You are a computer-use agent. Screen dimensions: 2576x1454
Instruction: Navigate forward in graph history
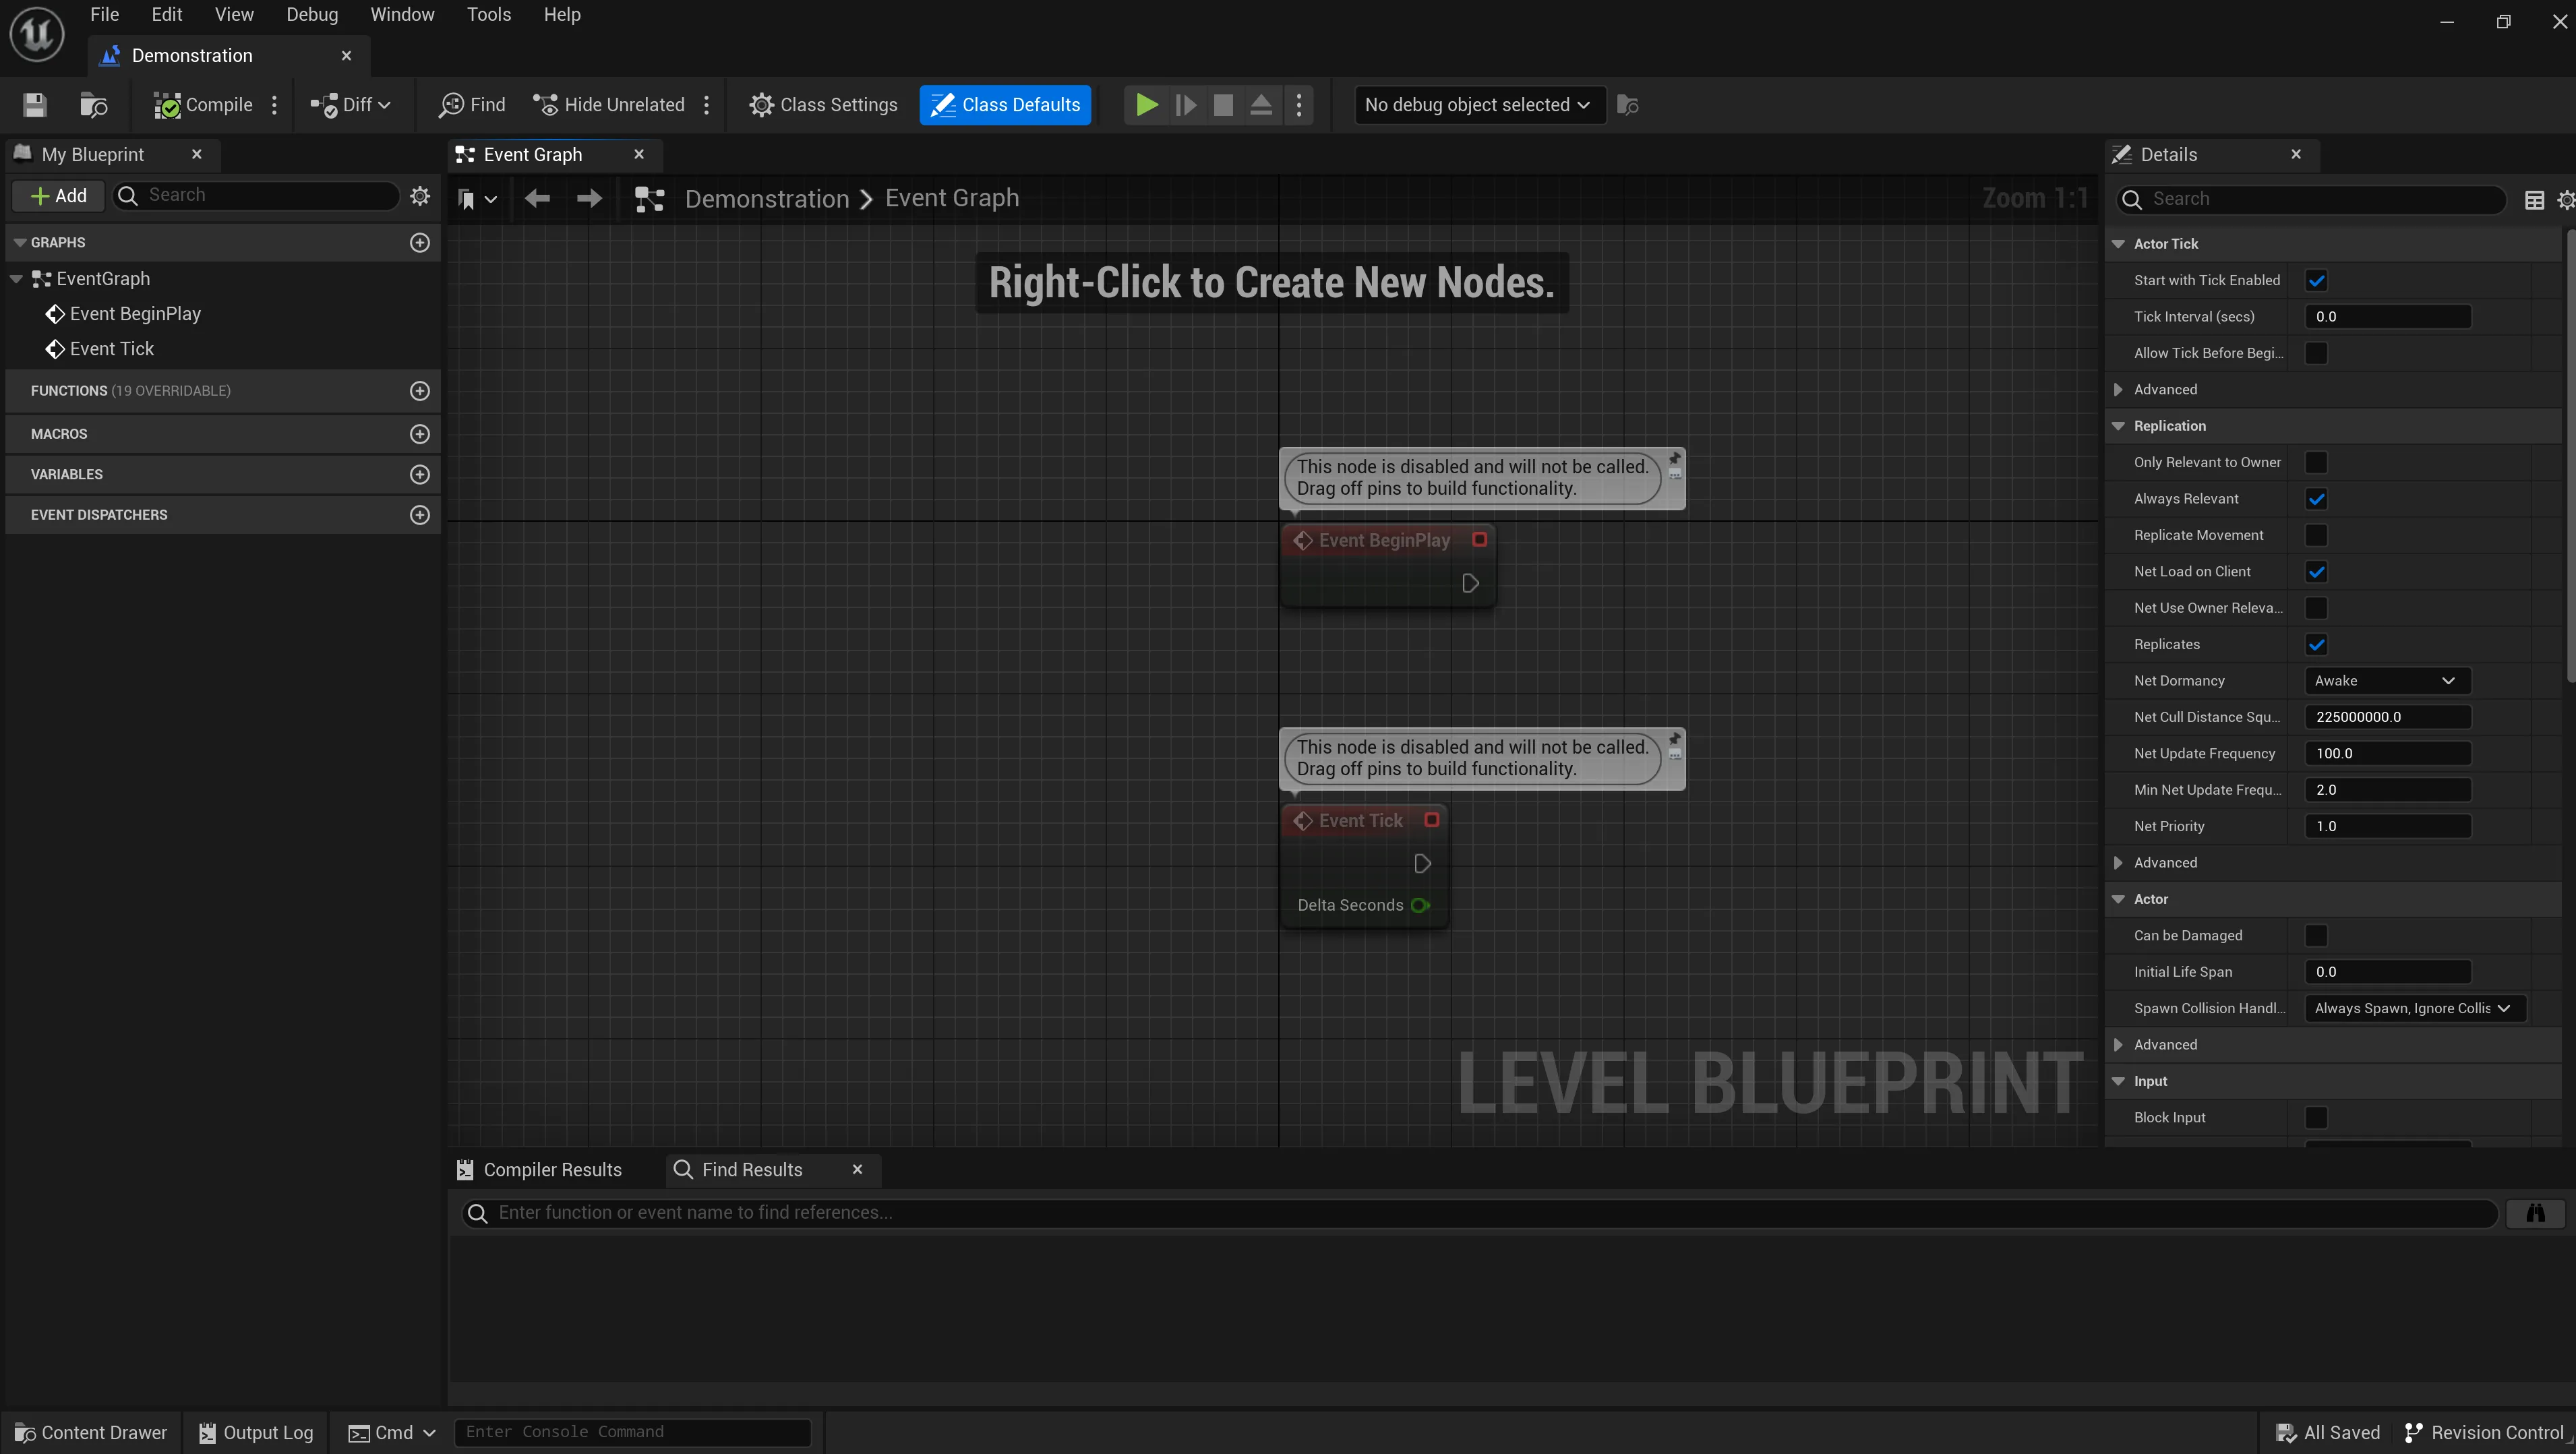pos(589,199)
